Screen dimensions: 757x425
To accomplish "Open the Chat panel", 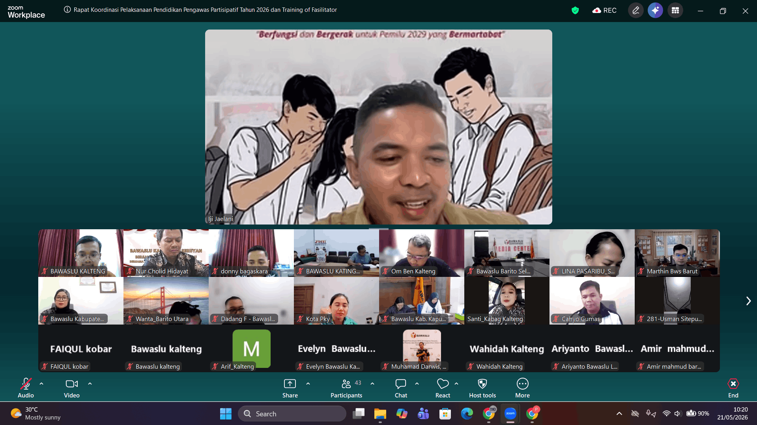I will click(401, 388).
